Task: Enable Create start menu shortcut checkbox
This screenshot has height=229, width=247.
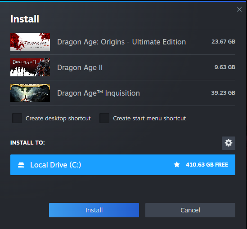Action: pos(104,118)
